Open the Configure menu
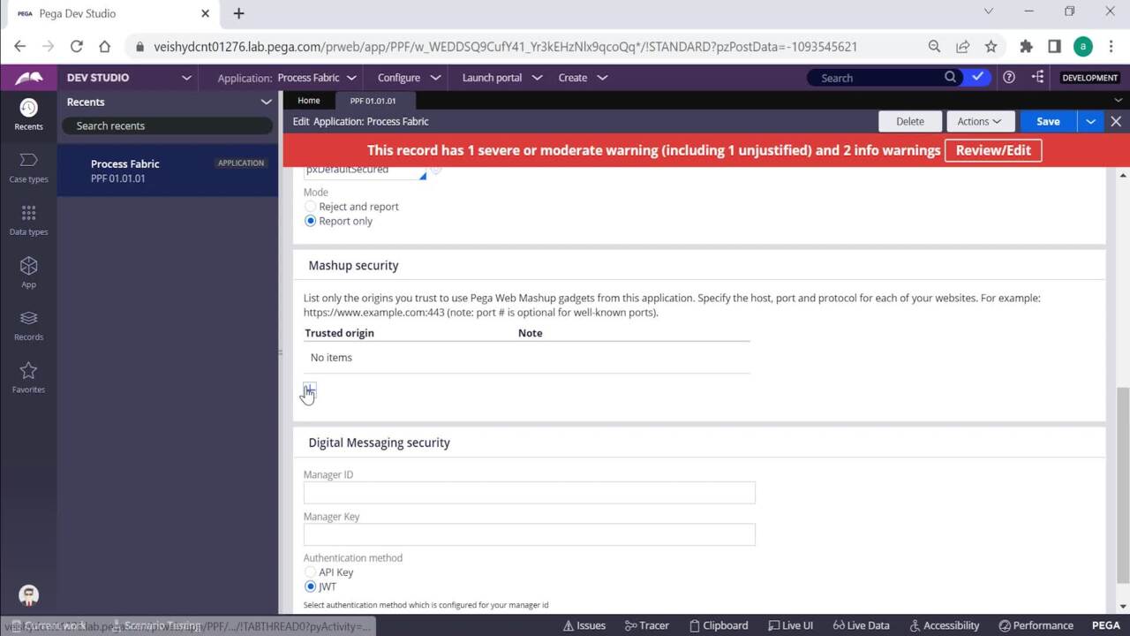 (408, 78)
